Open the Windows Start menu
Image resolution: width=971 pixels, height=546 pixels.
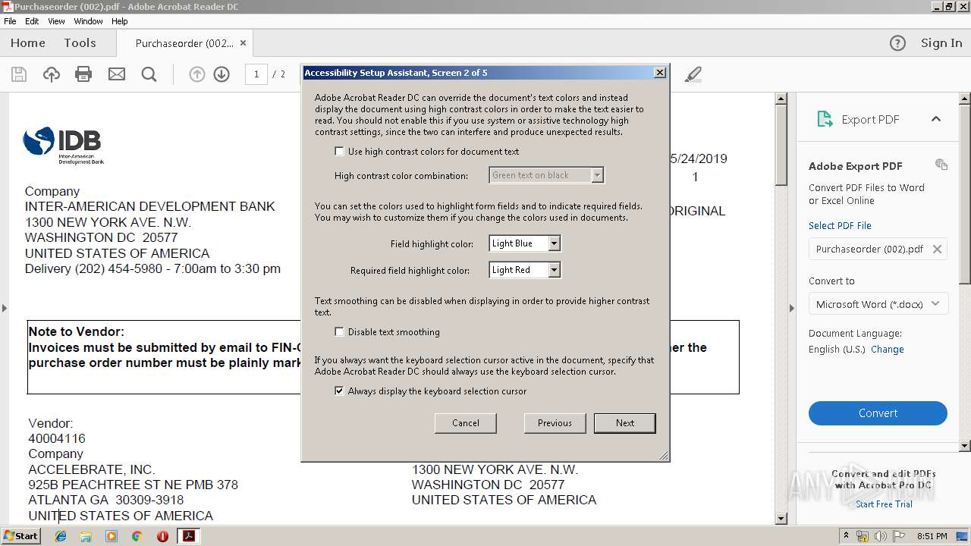20,535
